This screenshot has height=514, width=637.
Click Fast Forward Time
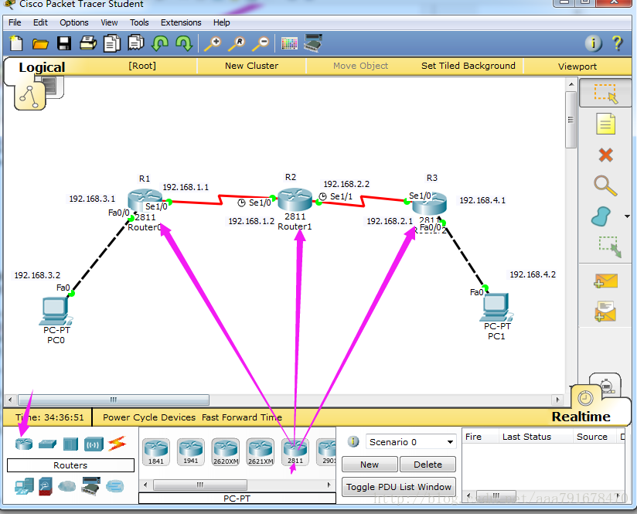[x=242, y=417]
